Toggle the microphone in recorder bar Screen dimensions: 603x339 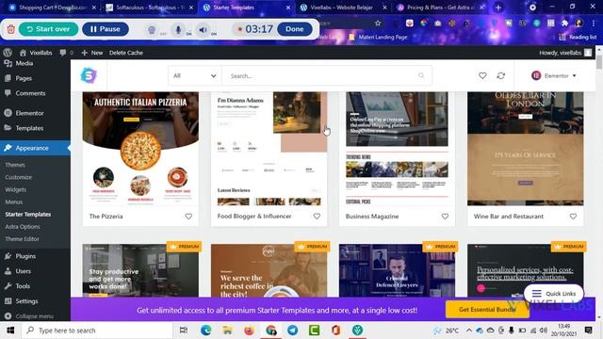178,29
